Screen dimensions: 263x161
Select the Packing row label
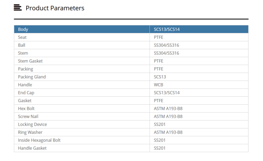click(25, 69)
